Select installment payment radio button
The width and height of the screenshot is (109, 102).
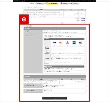(x=65, y=69)
